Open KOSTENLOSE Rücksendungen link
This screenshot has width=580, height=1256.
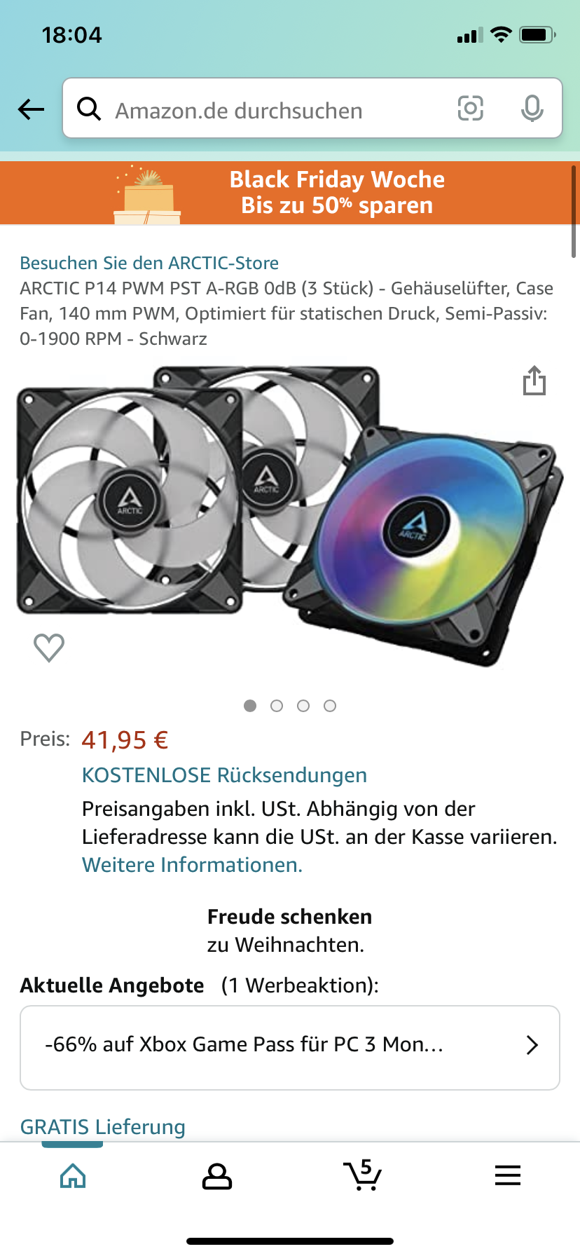pyautogui.click(x=224, y=775)
